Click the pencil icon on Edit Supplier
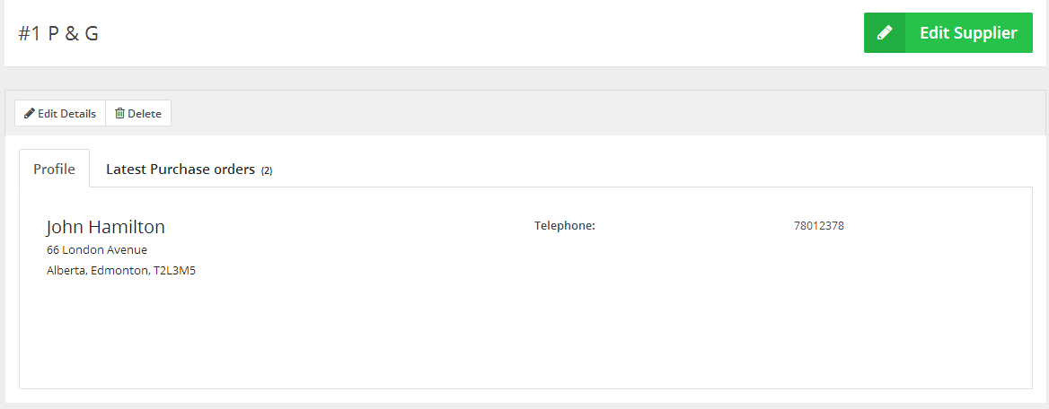This screenshot has width=1049, height=409. pyautogui.click(x=885, y=33)
